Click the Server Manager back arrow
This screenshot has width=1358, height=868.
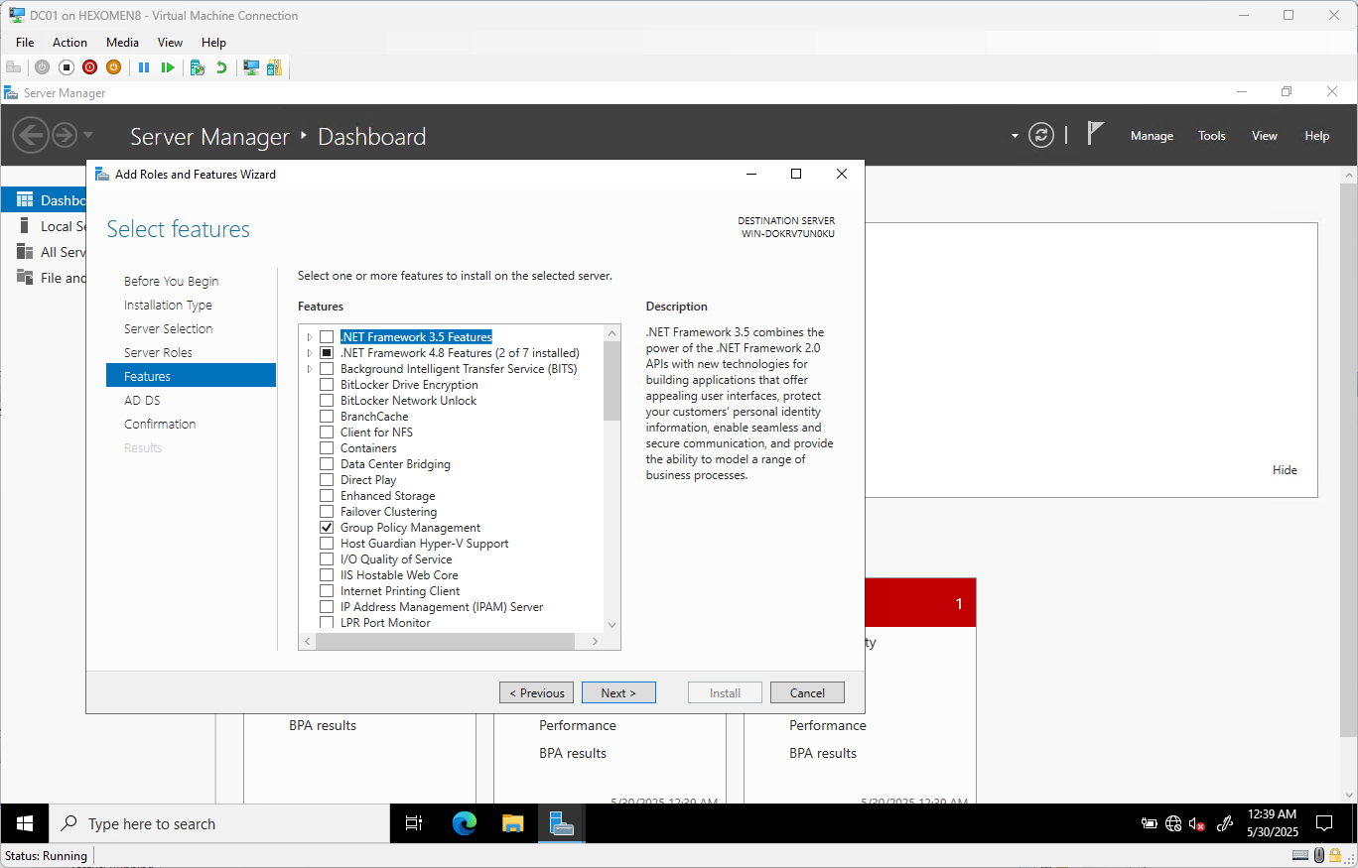pyautogui.click(x=31, y=135)
